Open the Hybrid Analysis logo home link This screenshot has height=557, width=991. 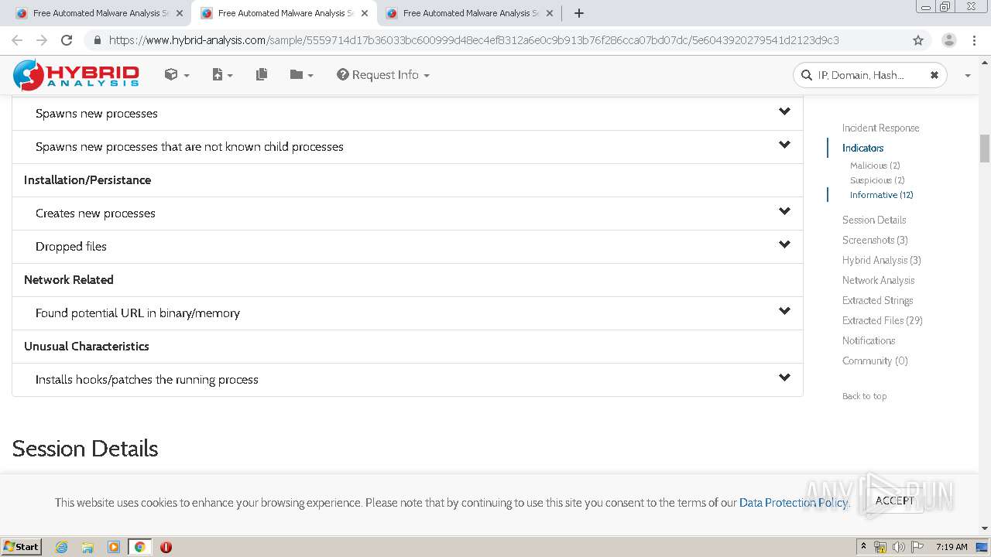tap(76, 75)
